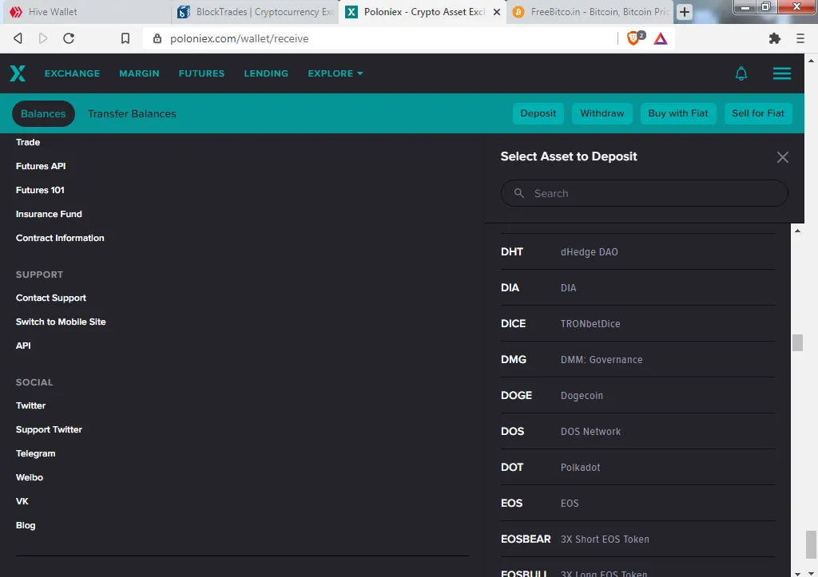Select DICE TRONbetDice asset
The height and width of the screenshot is (577, 818).
pyautogui.click(x=637, y=324)
